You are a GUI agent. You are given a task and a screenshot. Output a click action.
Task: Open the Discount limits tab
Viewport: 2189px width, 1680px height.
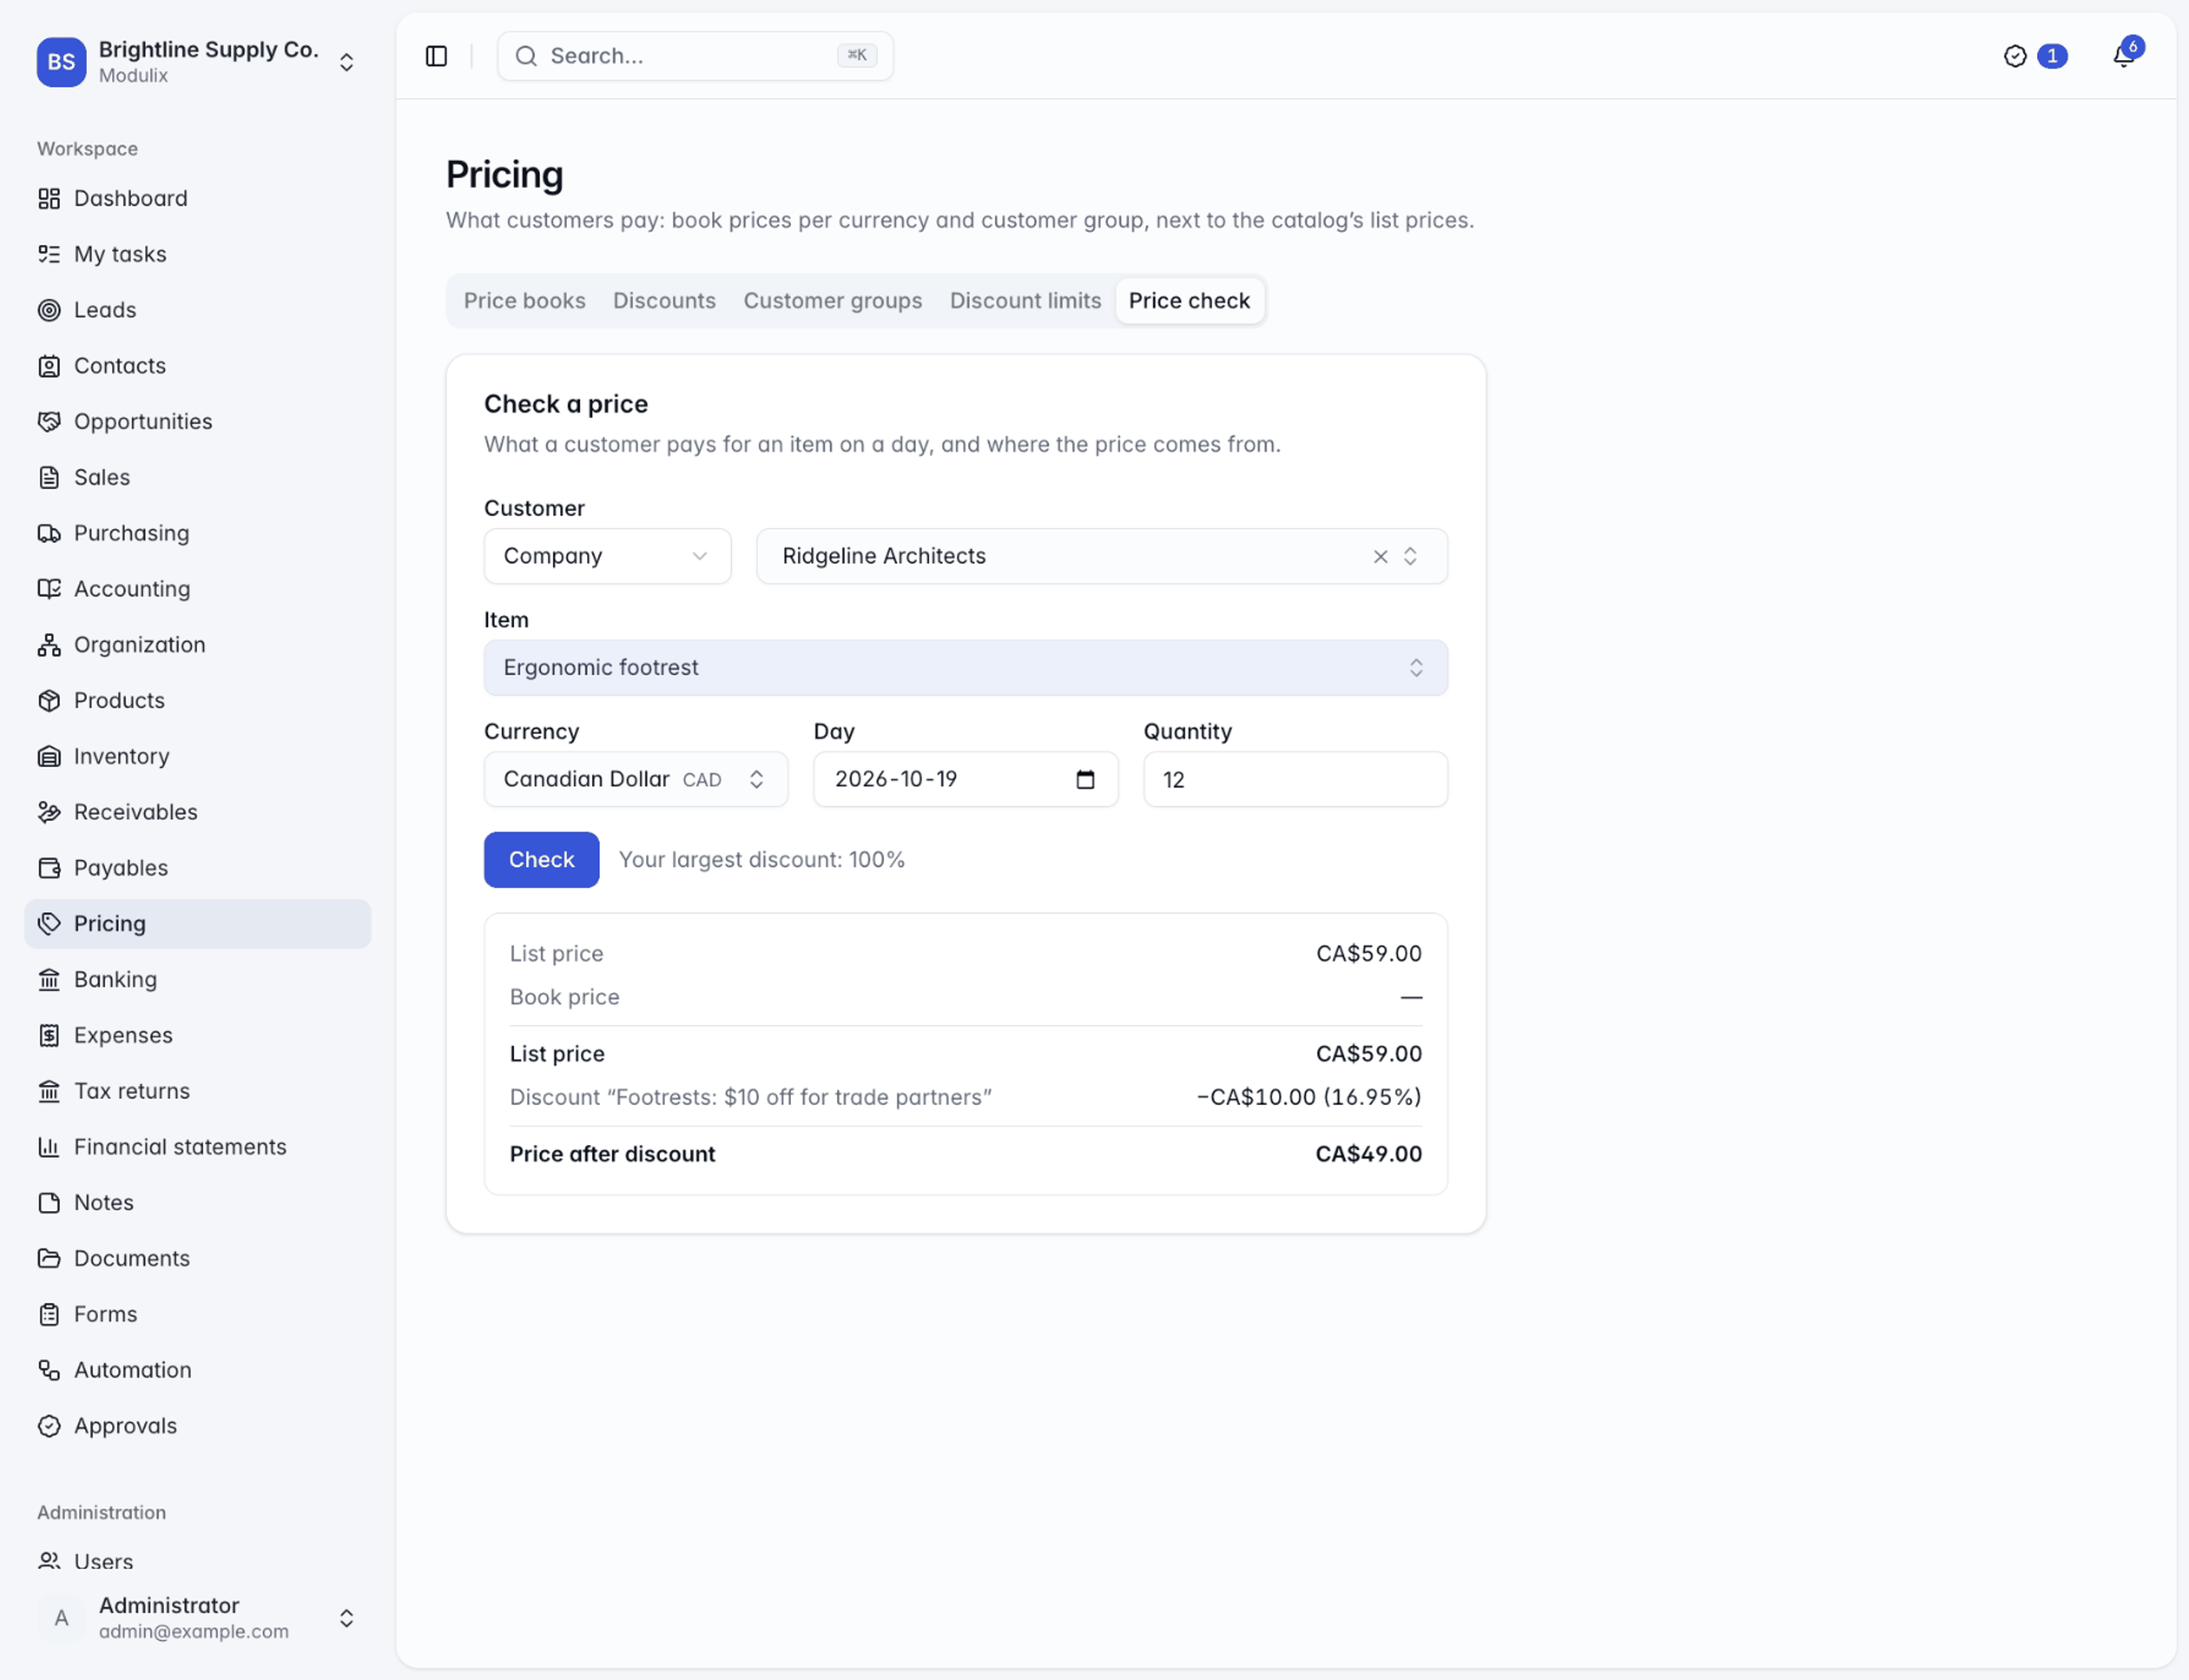pyautogui.click(x=1025, y=301)
